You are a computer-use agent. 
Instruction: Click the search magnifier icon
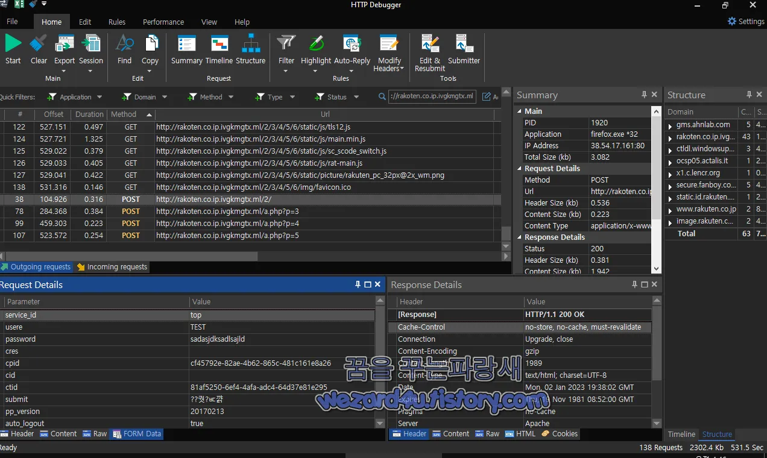coord(382,96)
